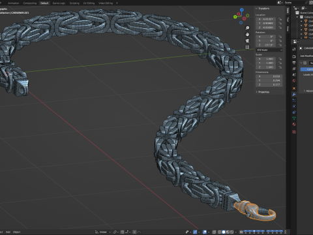Open View Layer properties tab icon
The height and width of the screenshot is (235, 313).
[294, 69]
